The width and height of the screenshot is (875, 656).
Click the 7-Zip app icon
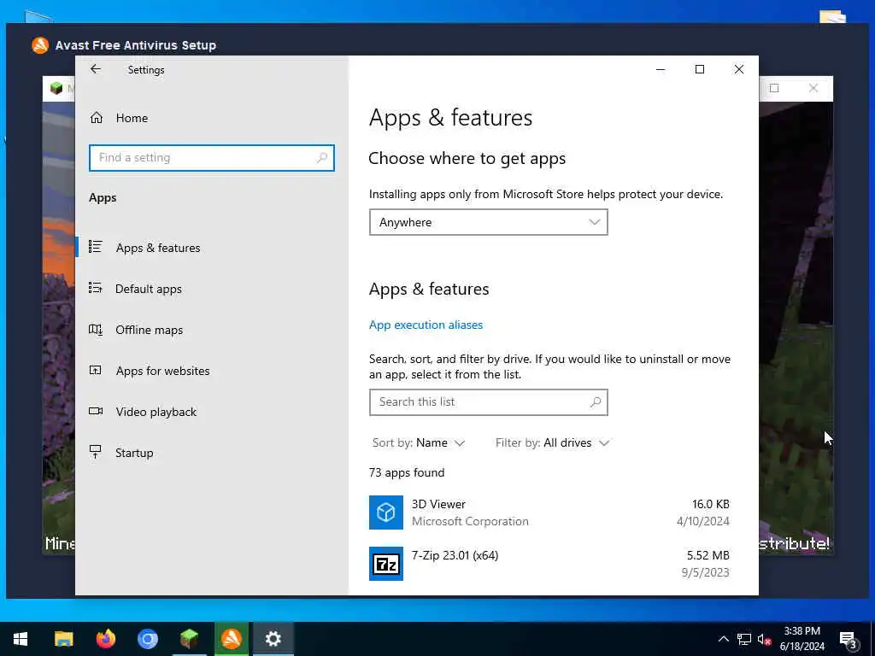[386, 564]
